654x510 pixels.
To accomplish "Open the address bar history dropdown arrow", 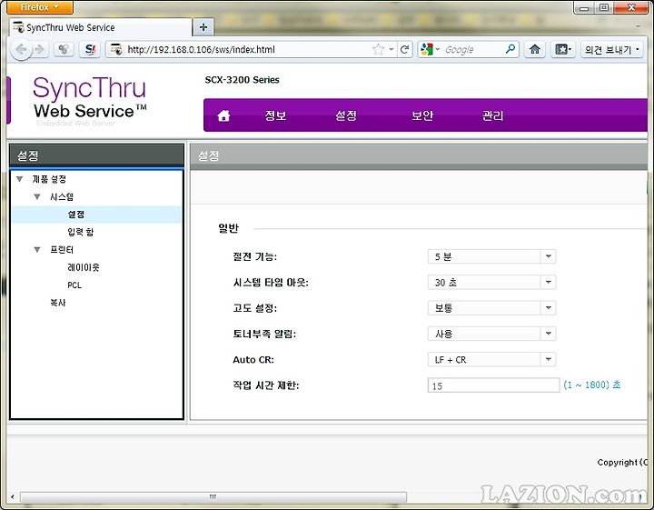I will [x=391, y=50].
